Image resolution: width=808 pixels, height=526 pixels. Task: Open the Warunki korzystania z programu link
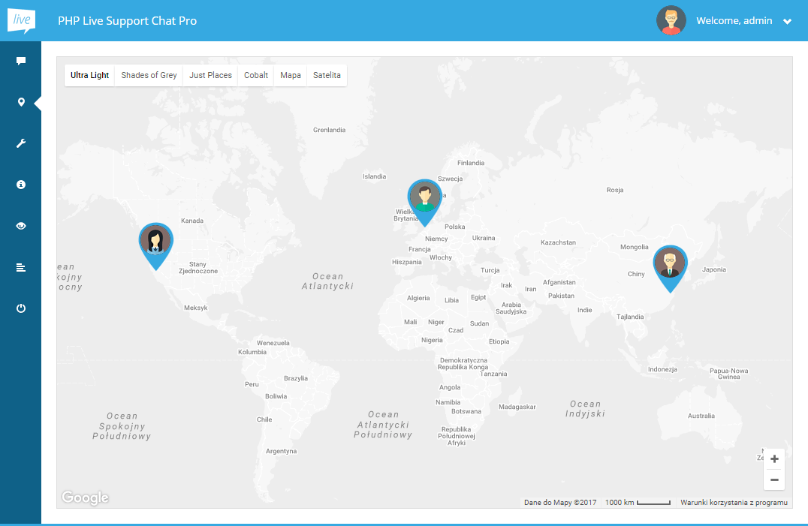coord(734,502)
